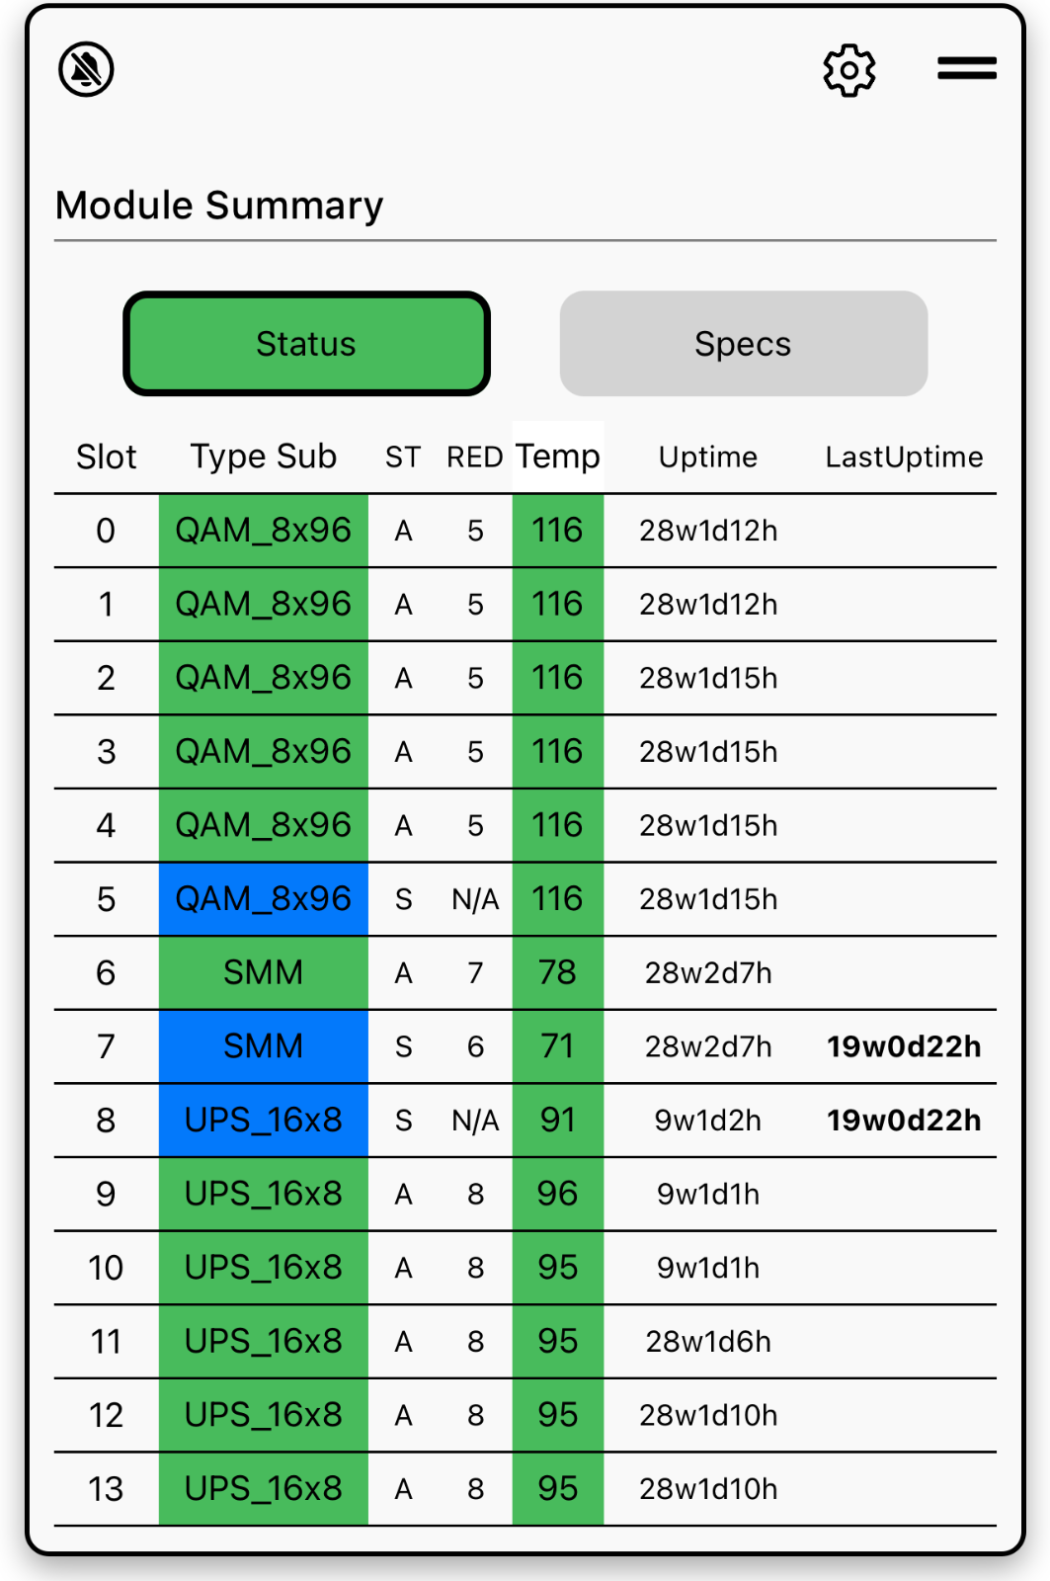The image size is (1050, 1581).
Task: Select the green SMM cell in slot 6
Action: coord(263,972)
